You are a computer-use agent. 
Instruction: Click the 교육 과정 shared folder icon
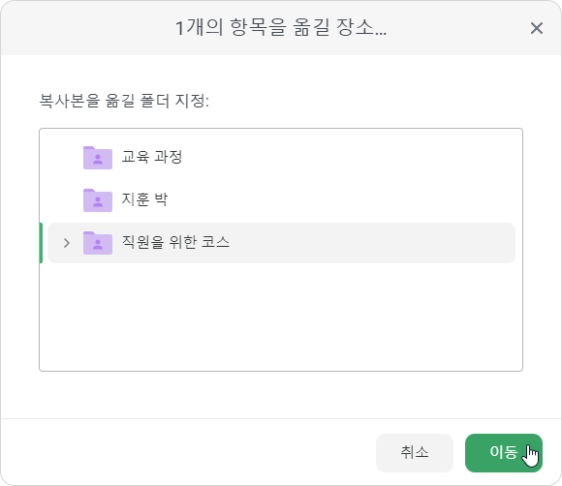(x=98, y=158)
